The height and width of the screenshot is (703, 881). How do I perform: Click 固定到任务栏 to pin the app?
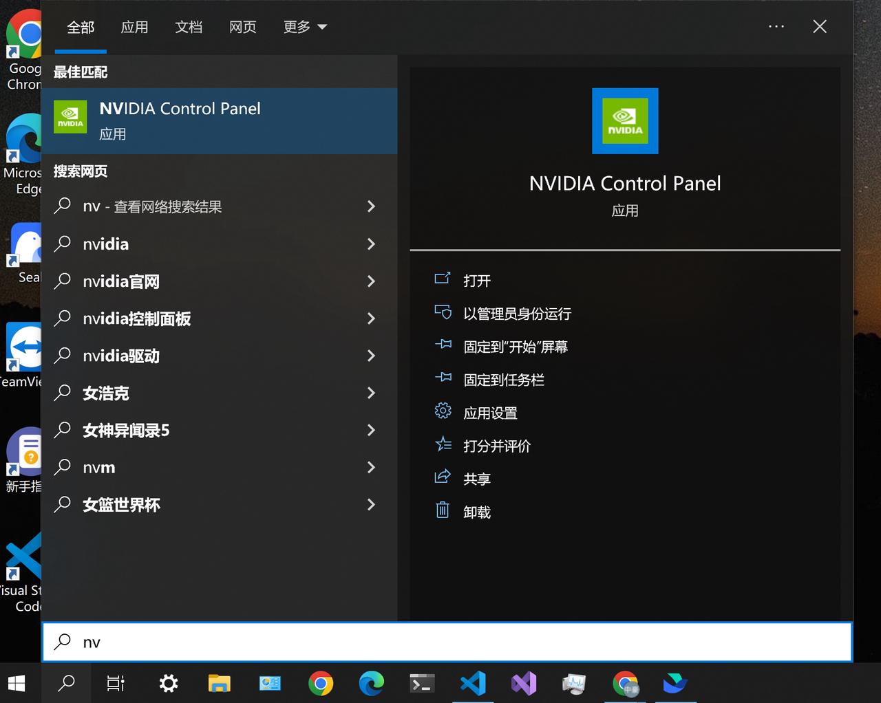coord(504,379)
